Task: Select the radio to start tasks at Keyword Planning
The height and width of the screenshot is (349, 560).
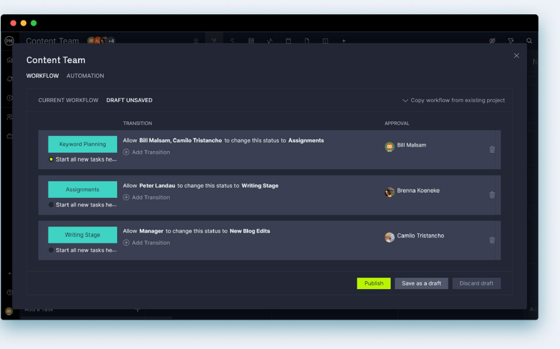Action: pos(51,159)
